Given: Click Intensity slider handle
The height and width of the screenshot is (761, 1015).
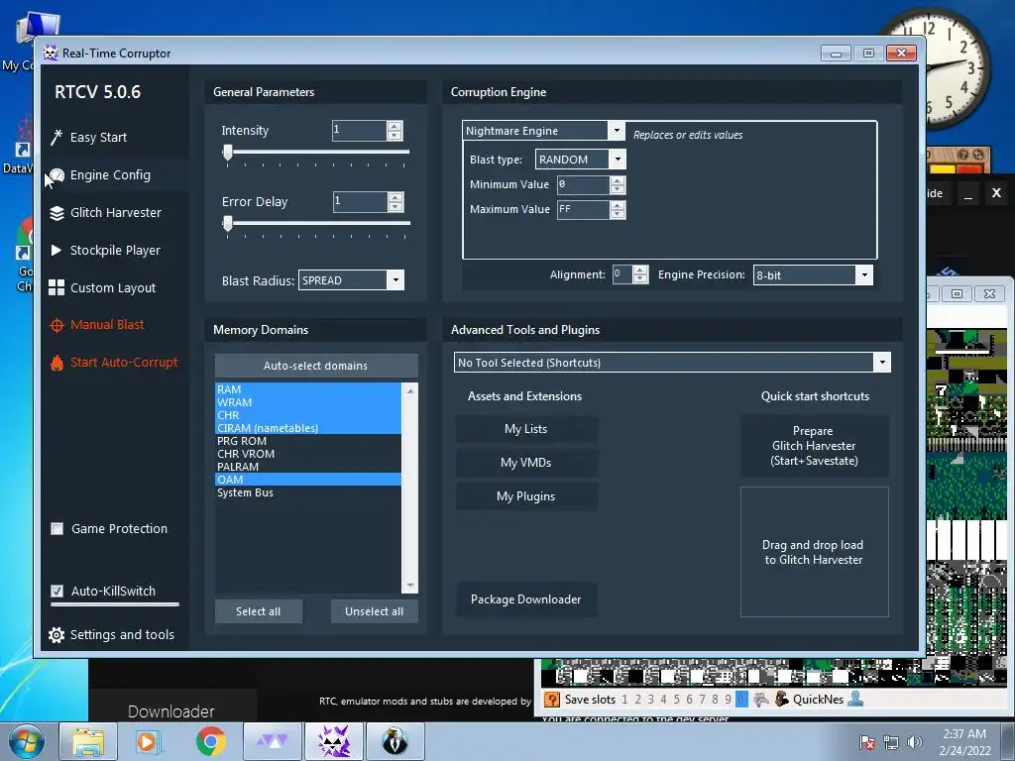Looking at the screenshot, I should pyautogui.click(x=227, y=153).
